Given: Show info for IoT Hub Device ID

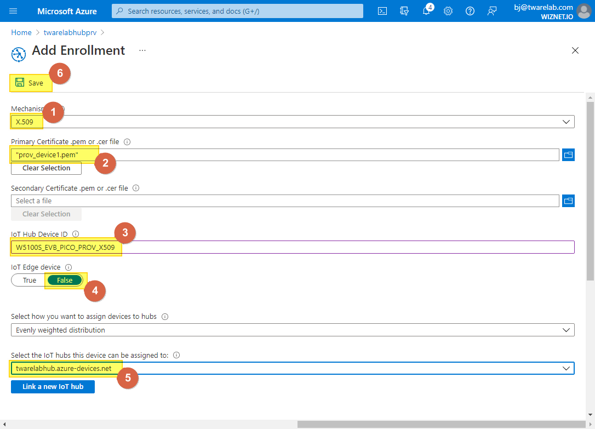Looking at the screenshot, I should tap(76, 234).
